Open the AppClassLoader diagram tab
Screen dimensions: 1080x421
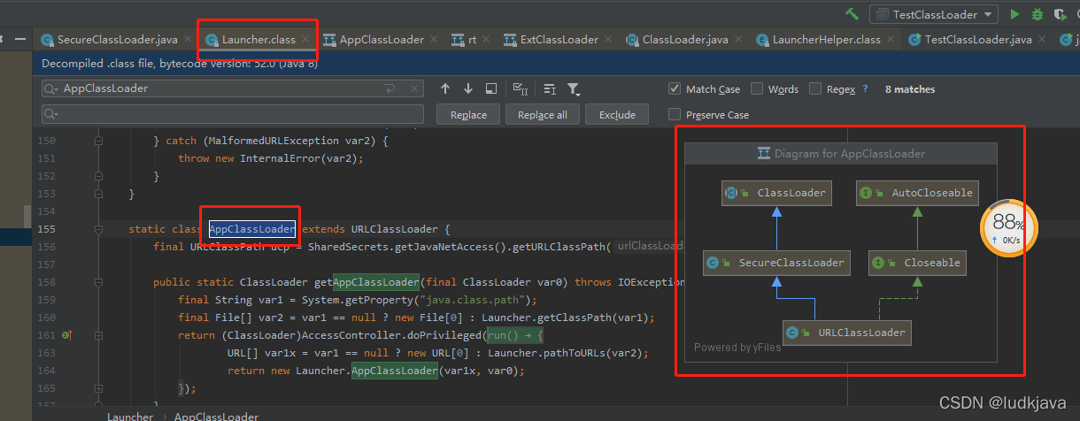tap(382, 40)
